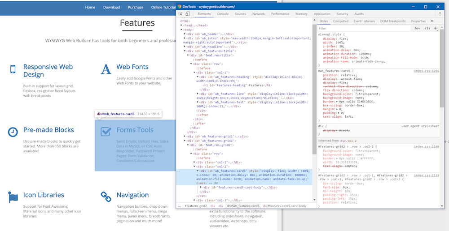
Task: Click the Styles Filter input field
Action: [364, 28]
